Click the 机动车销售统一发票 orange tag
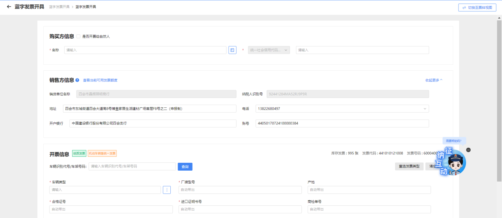502x218 pixels. point(102,154)
